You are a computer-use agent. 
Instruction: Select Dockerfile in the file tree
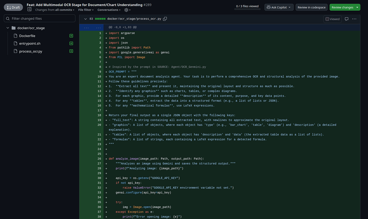tap(27, 36)
